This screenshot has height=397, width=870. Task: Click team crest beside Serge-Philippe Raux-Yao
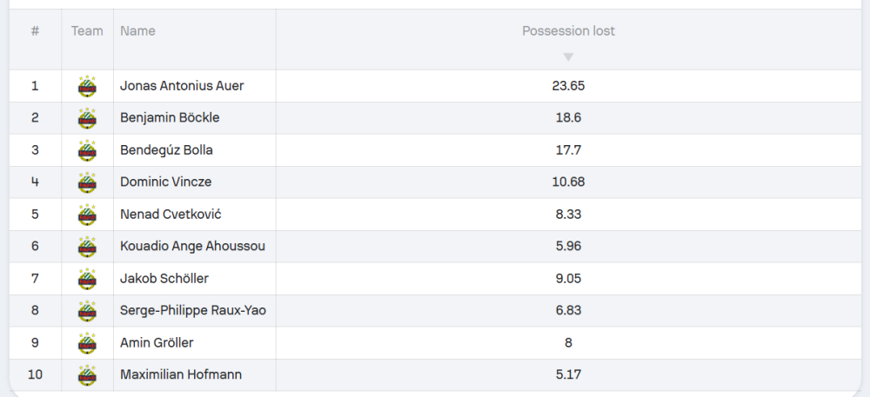(x=87, y=311)
